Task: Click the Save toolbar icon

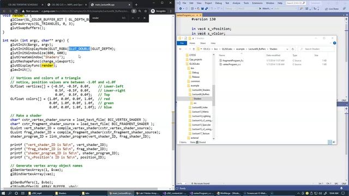Action: [202, 9]
